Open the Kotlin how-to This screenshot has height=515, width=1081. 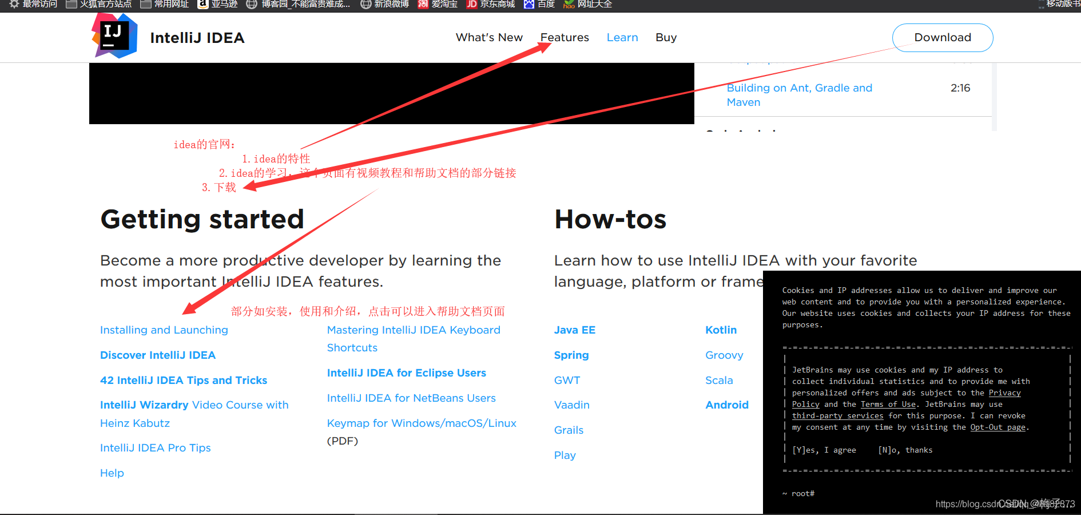point(721,330)
